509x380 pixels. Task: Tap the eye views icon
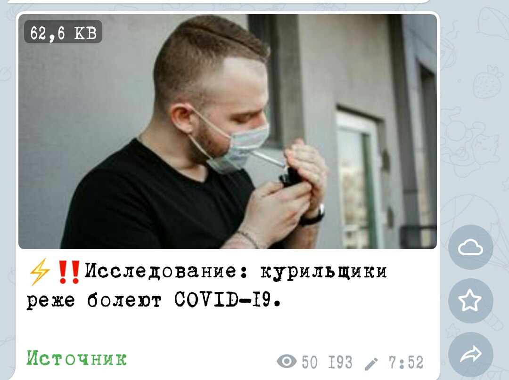(x=287, y=361)
